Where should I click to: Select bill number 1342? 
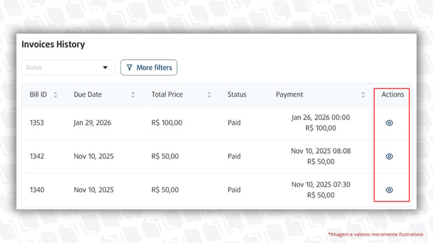(37, 156)
